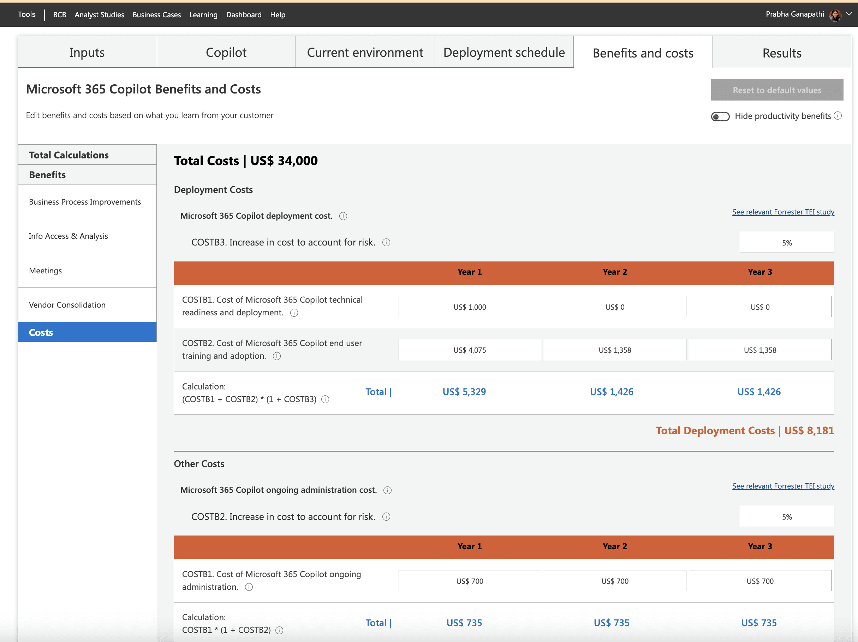Open the Deployment schedule tab
The height and width of the screenshot is (642, 858).
[504, 52]
